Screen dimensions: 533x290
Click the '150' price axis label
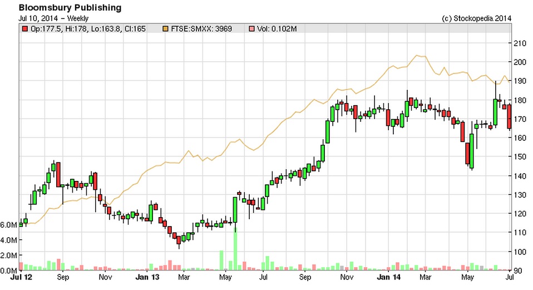[x=520, y=157]
